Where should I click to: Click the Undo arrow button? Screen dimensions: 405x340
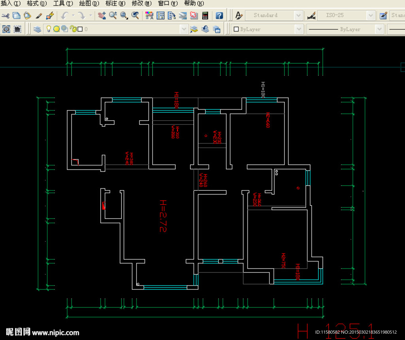coord(64,16)
